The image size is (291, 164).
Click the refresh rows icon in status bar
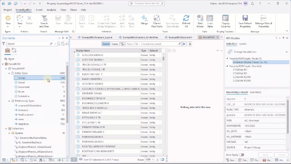[x=163, y=160]
